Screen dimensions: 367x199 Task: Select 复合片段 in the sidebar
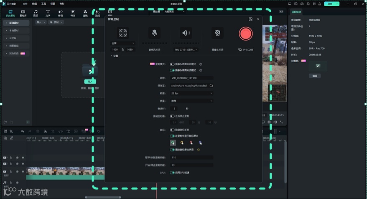(16, 54)
